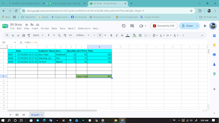This screenshot has width=219, height=123.
Task: Decrease decimal places
Action: [59, 35]
